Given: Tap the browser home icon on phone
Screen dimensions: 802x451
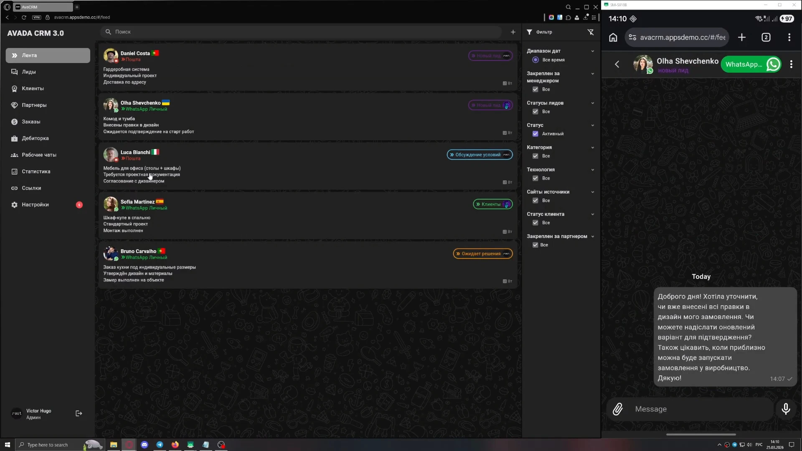Looking at the screenshot, I should pyautogui.click(x=613, y=38).
